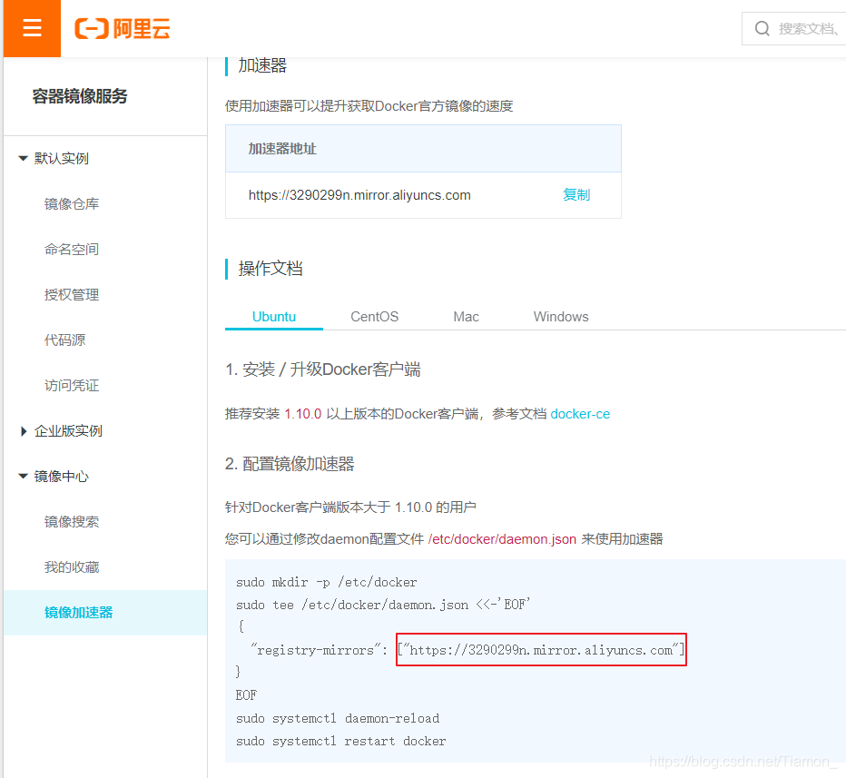Click the 默认实例 label
846x778 pixels.
click(x=62, y=159)
